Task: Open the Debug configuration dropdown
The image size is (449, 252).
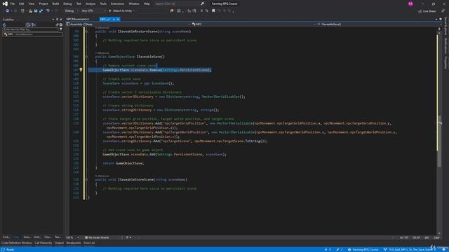Action: pyautogui.click(x=72, y=11)
